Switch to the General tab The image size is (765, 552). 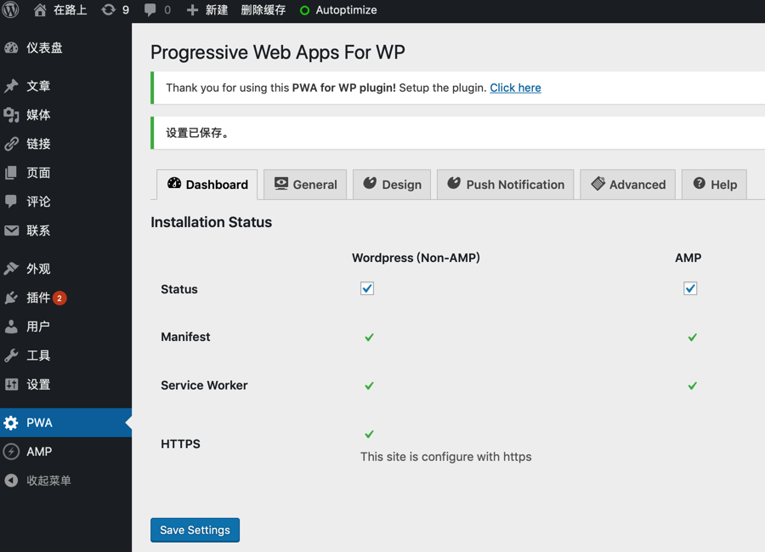305,185
